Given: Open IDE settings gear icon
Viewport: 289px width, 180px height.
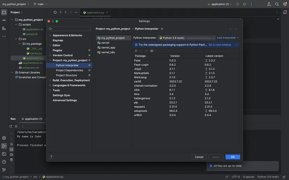Looking at the screenshot, I should pyautogui.click(x=285, y=4).
